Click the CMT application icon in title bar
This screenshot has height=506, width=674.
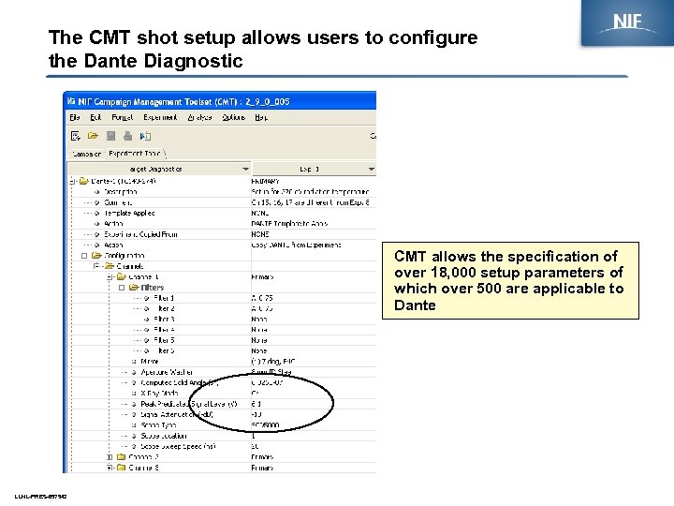71,101
